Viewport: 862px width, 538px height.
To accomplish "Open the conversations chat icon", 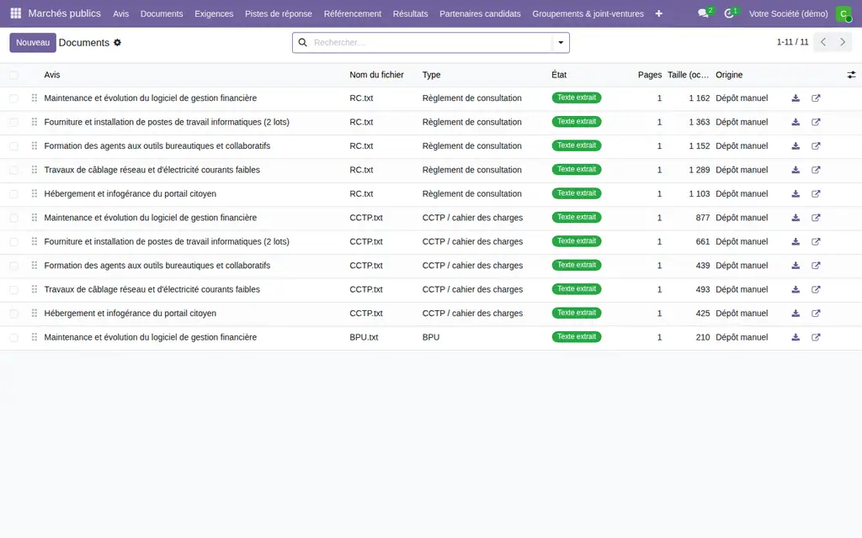I will point(703,13).
